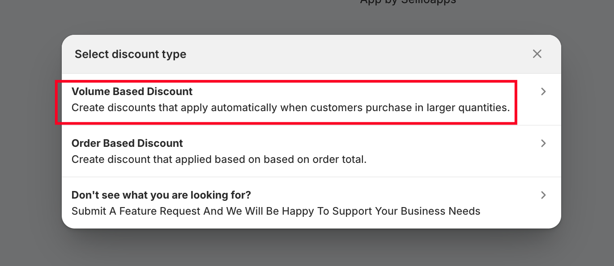Click the dimmed backdrop below the dialog
Viewport: 614px width, 266px height.
(x=307, y=248)
